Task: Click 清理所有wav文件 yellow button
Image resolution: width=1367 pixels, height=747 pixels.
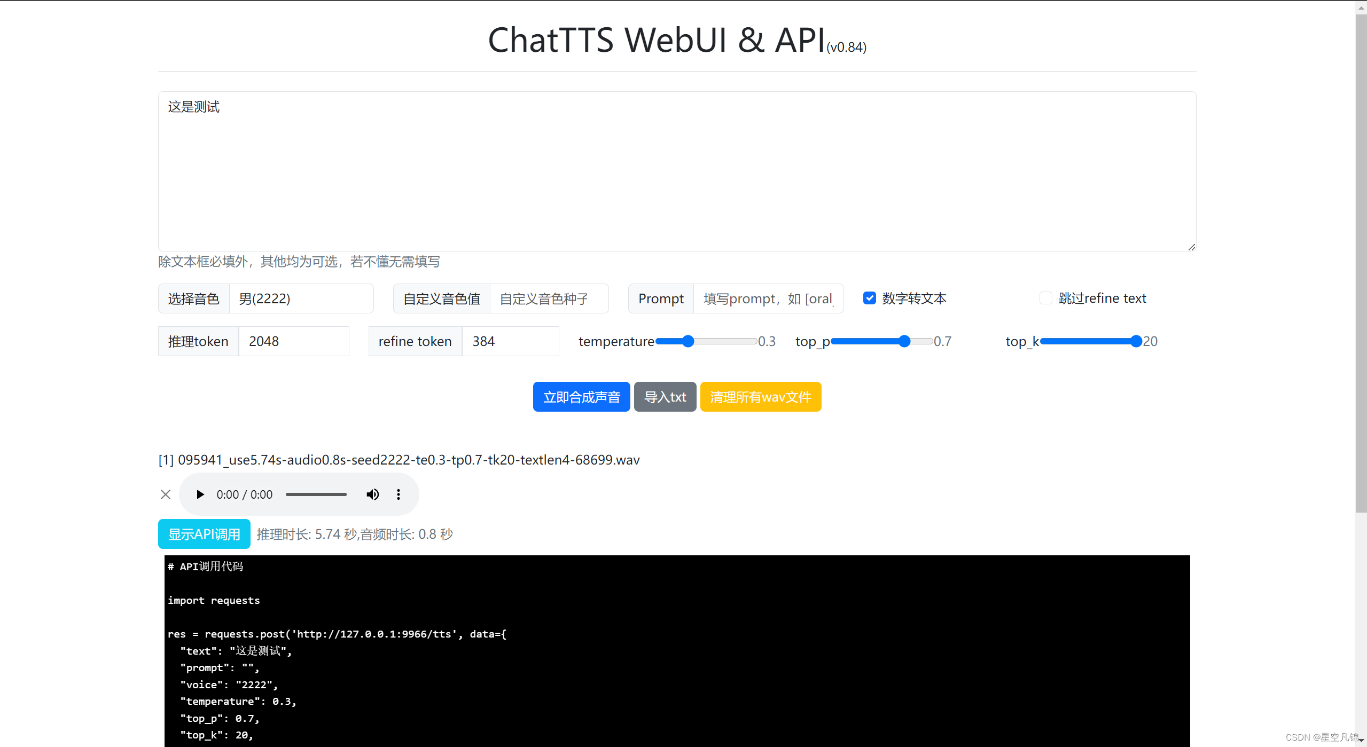Action: (x=760, y=397)
